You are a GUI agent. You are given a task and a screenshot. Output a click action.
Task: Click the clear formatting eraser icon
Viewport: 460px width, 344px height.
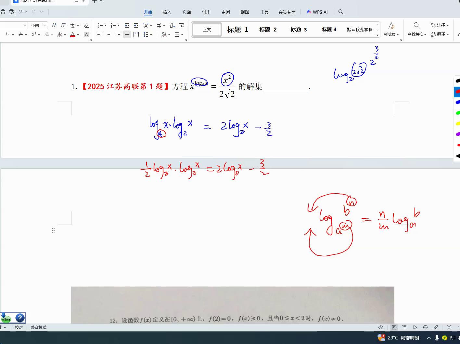[86, 25]
